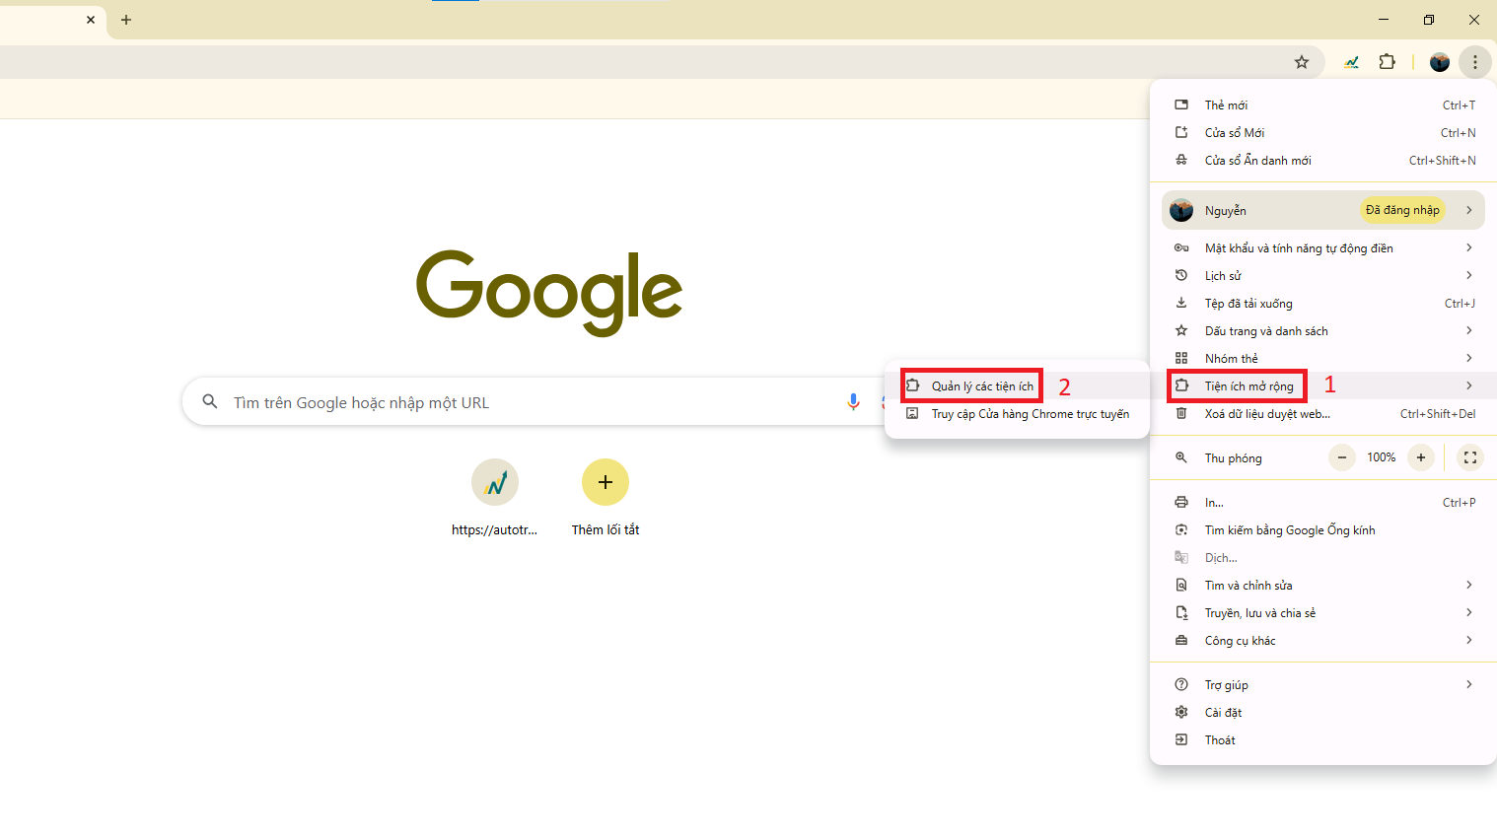This screenshot has height=839, width=1497.
Task: Select In... print menu entry
Action: 1323,503
